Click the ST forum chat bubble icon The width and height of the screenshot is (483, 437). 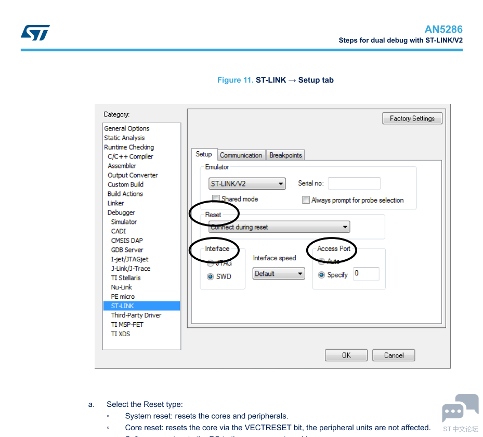tap(460, 407)
